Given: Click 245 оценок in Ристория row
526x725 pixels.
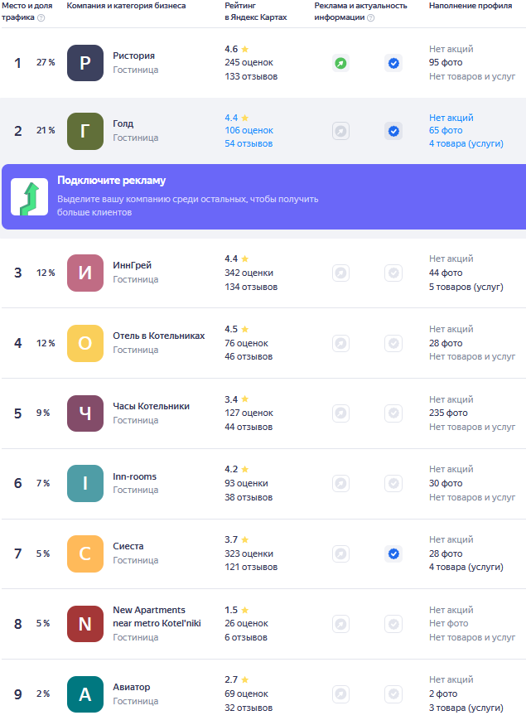Looking at the screenshot, I should pyautogui.click(x=249, y=62).
